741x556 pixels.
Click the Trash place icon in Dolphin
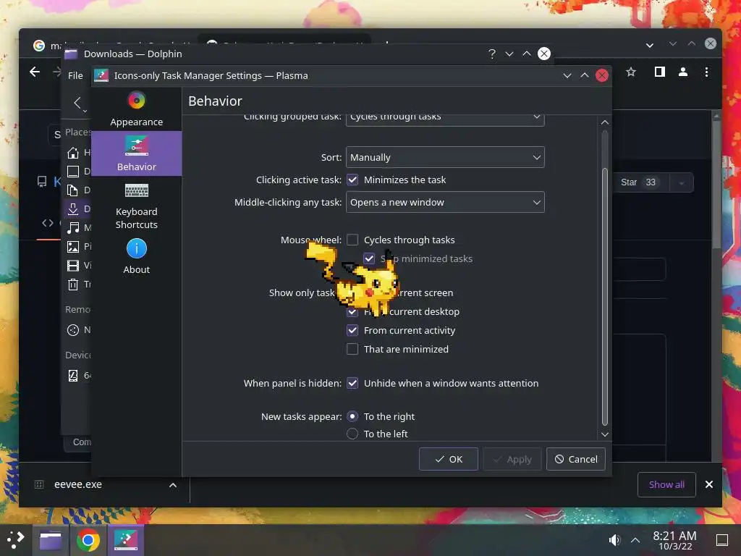(x=73, y=284)
